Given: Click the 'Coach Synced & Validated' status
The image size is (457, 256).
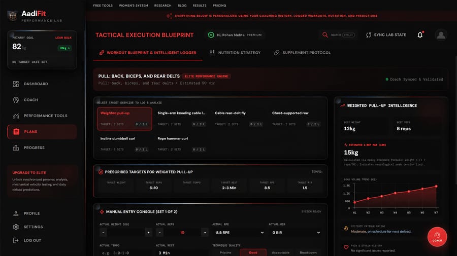Looking at the screenshot, I should (x=414, y=79).
